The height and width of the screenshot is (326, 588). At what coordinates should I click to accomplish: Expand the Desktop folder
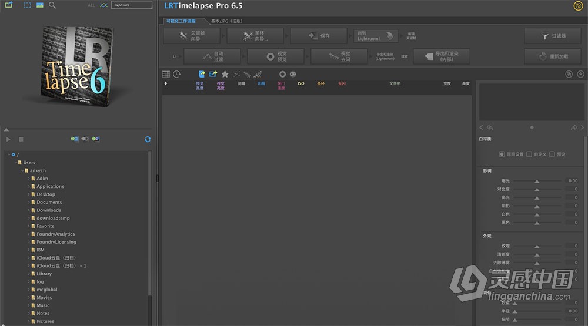coord(29,194)
